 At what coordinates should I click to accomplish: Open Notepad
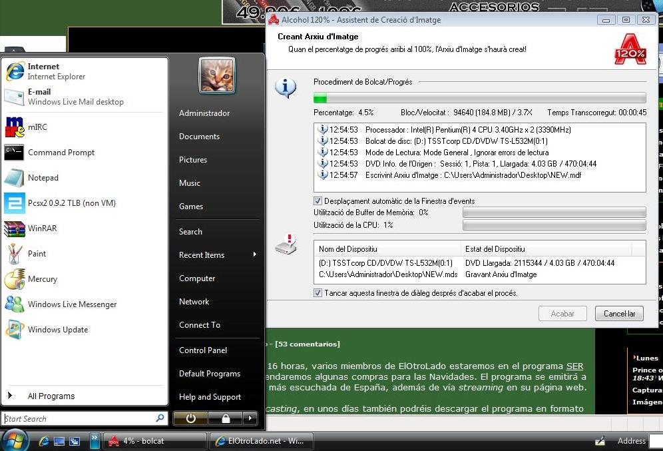click(85, 178)
